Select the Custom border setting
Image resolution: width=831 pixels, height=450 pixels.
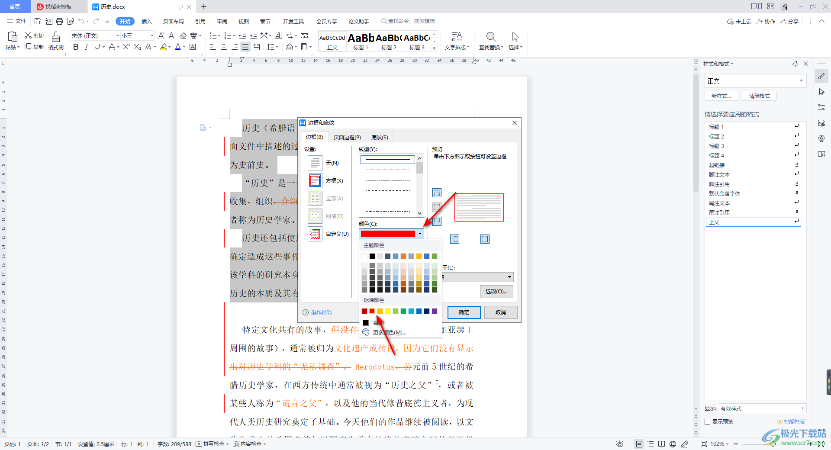pos(315,234)
